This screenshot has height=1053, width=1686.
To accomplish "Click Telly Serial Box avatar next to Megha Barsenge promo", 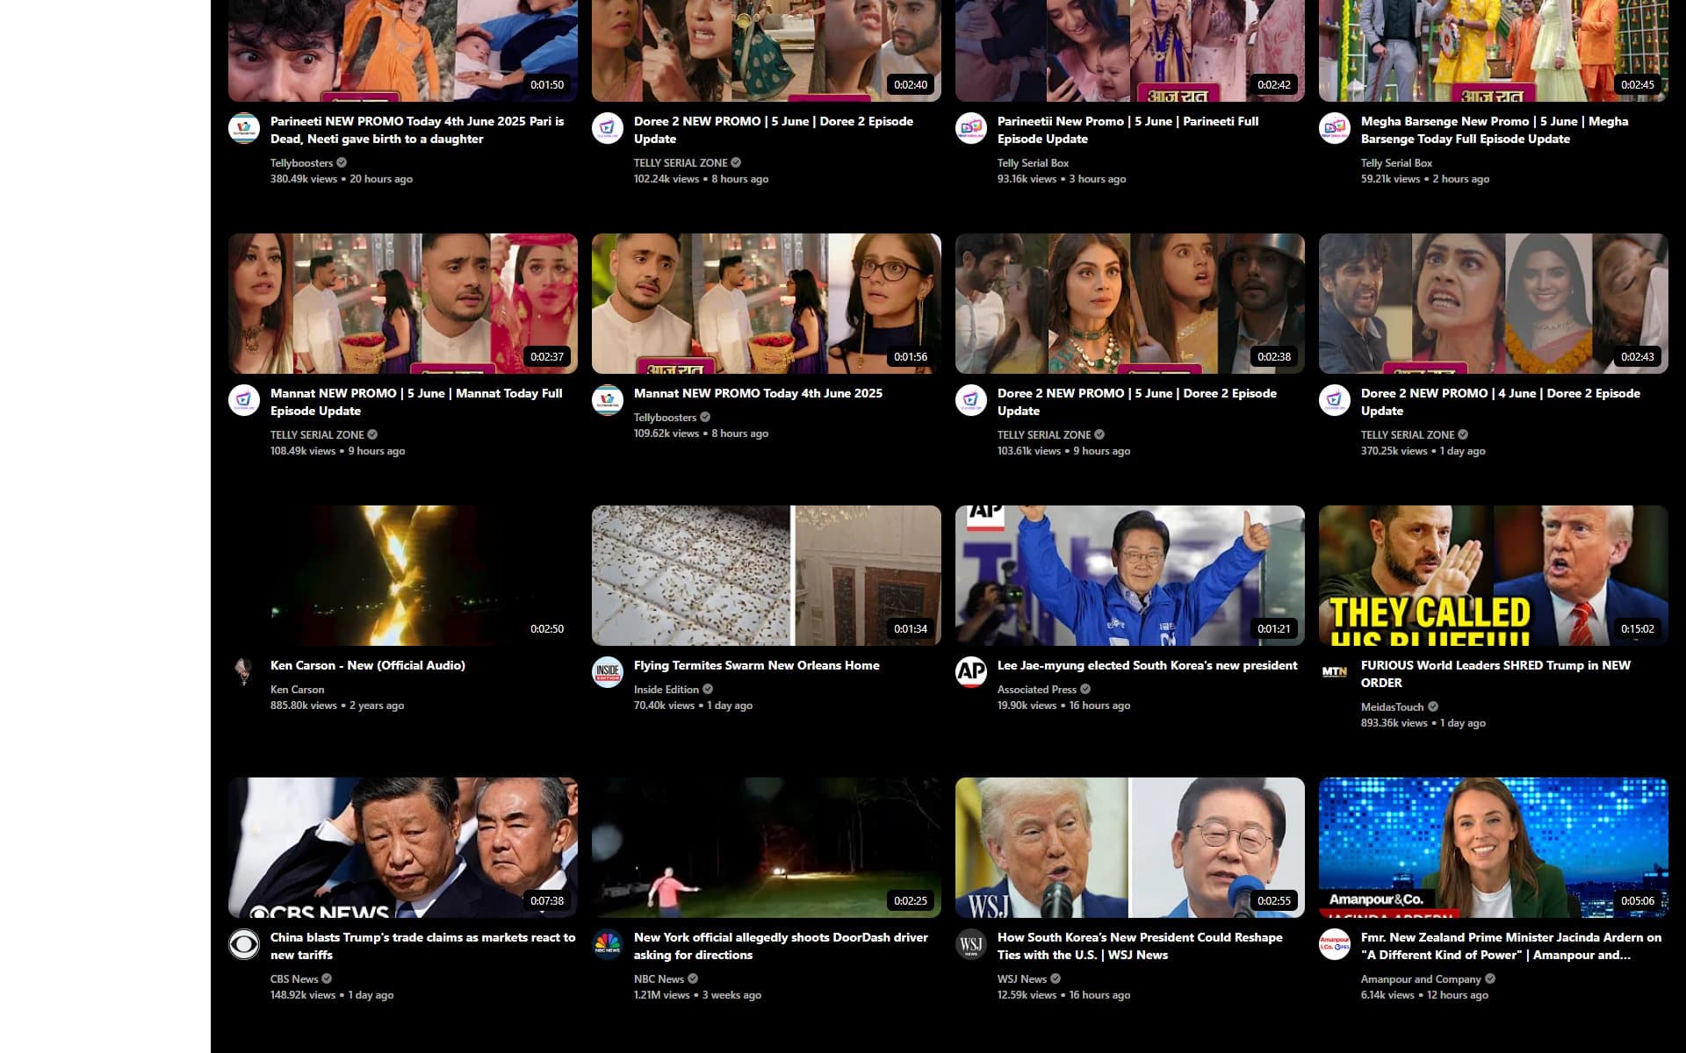I will point(1335,128).
